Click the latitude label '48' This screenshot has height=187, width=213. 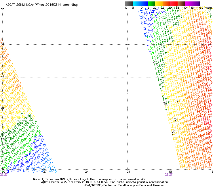pyautogui.click(x=2, y=44)
